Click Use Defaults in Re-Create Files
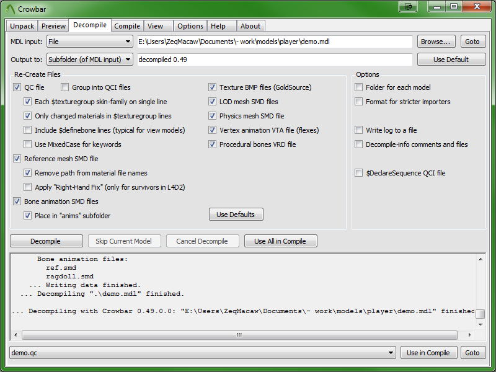The width and height of the screenshot is (496, 372). pos(236,214)
